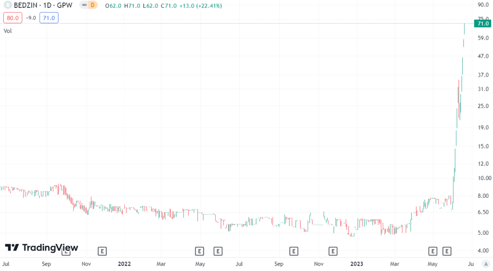The image size is (493, 271).
Task: Click the earnings E marker near Nov 2022
Action: coord(333,251)
